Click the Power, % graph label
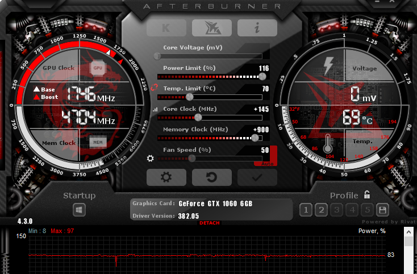This screenshot has width=417, height=274. tap(372, 231)
